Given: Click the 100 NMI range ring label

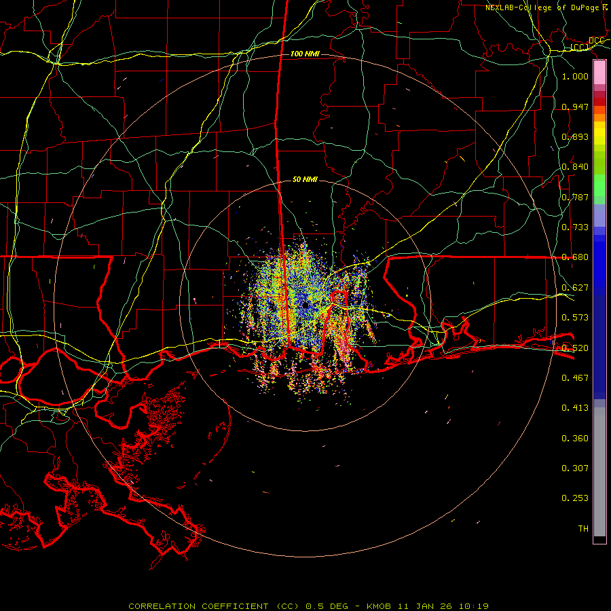Looking at the screenshot, I should tap(305, 54).
